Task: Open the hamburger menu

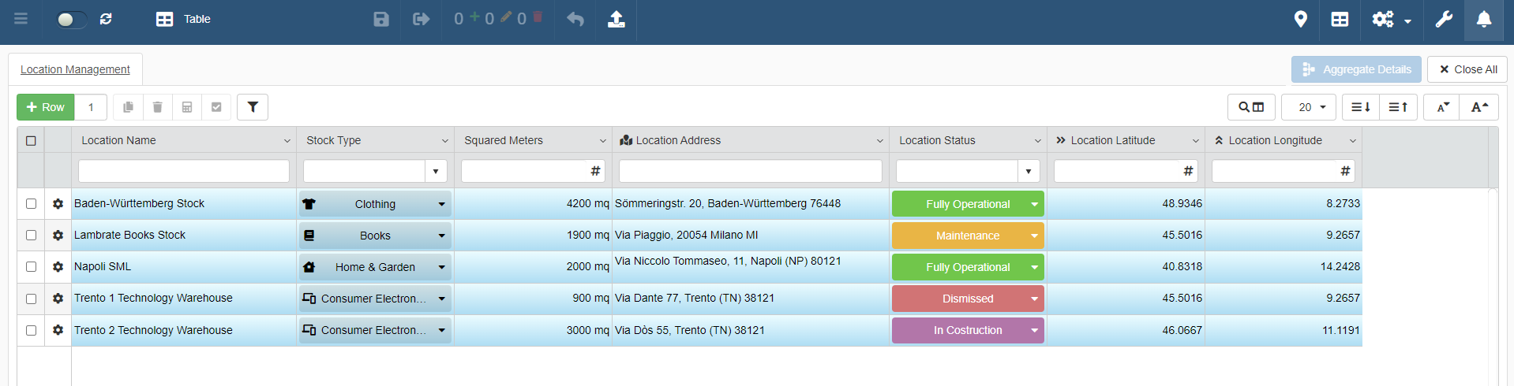Action: click(21, 19)
